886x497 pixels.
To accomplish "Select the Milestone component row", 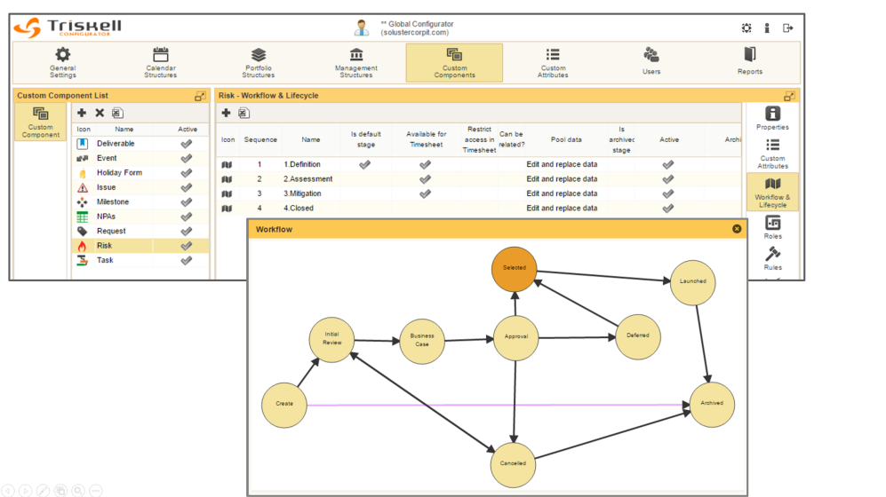I will (x=140, y=202).
